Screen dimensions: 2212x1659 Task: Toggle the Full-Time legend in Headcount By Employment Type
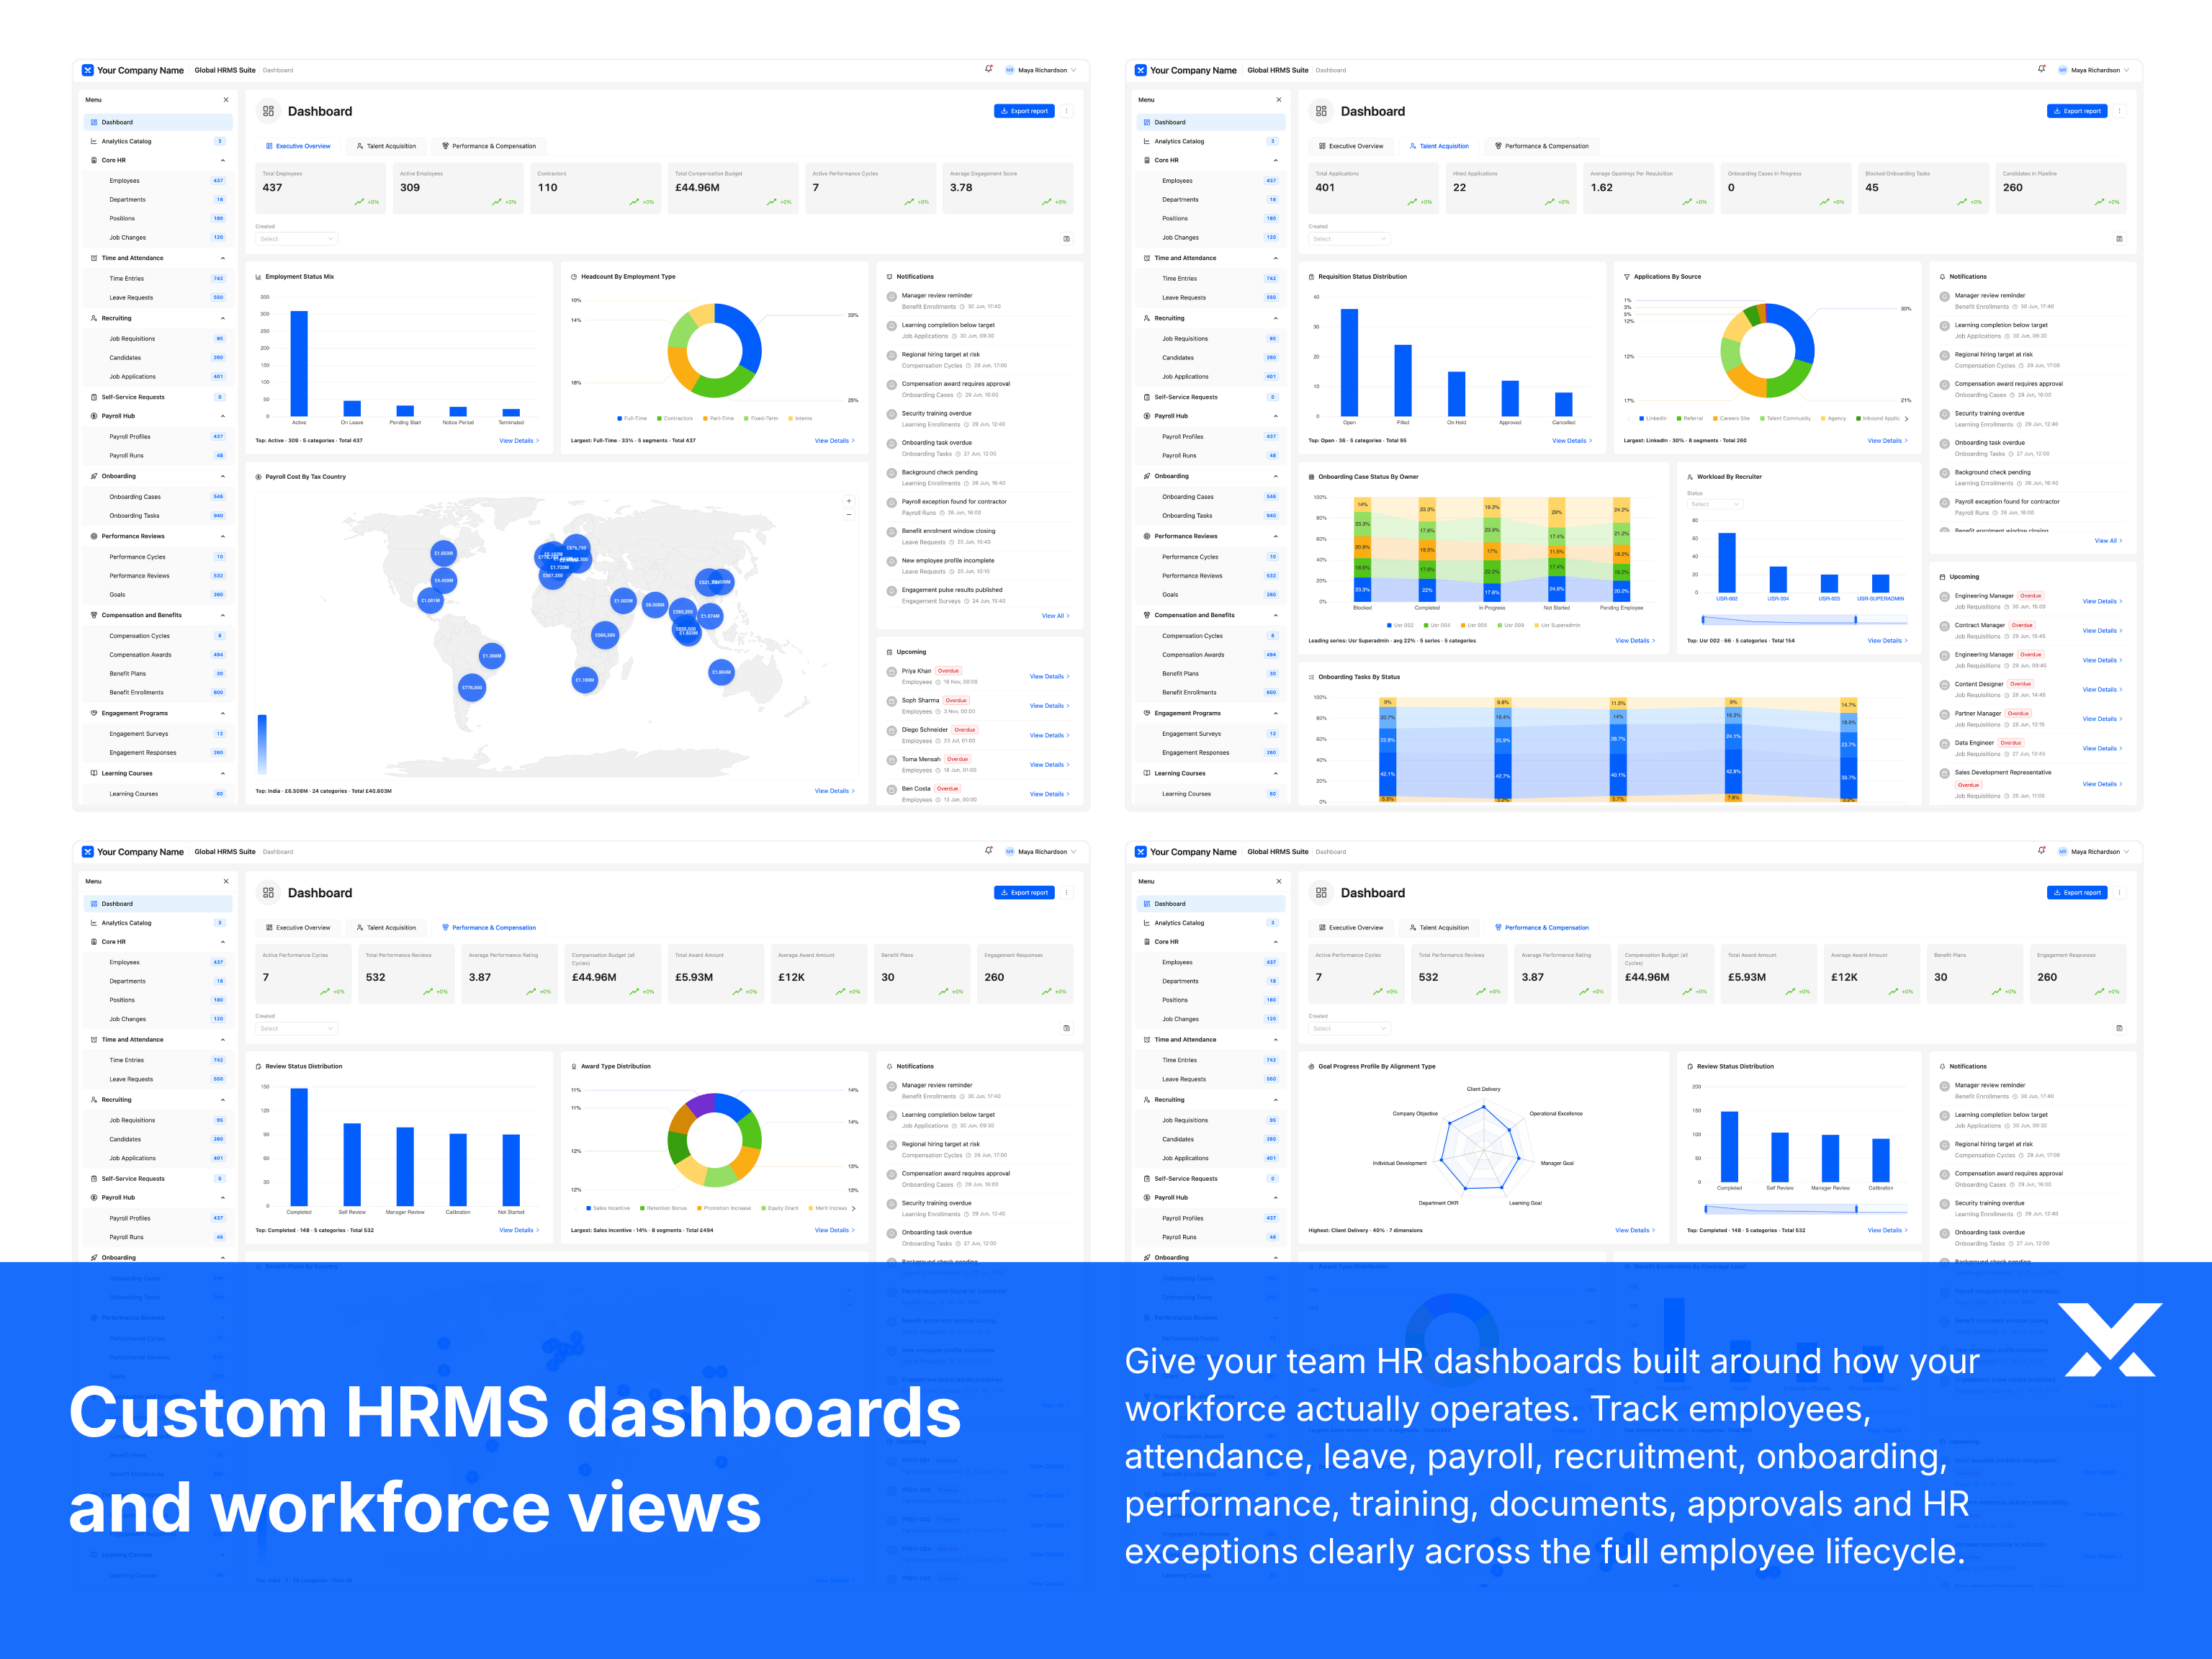point(632,419)
